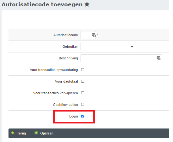
Task: Uncheck the Login checkbox
Action: pos(82,116)
